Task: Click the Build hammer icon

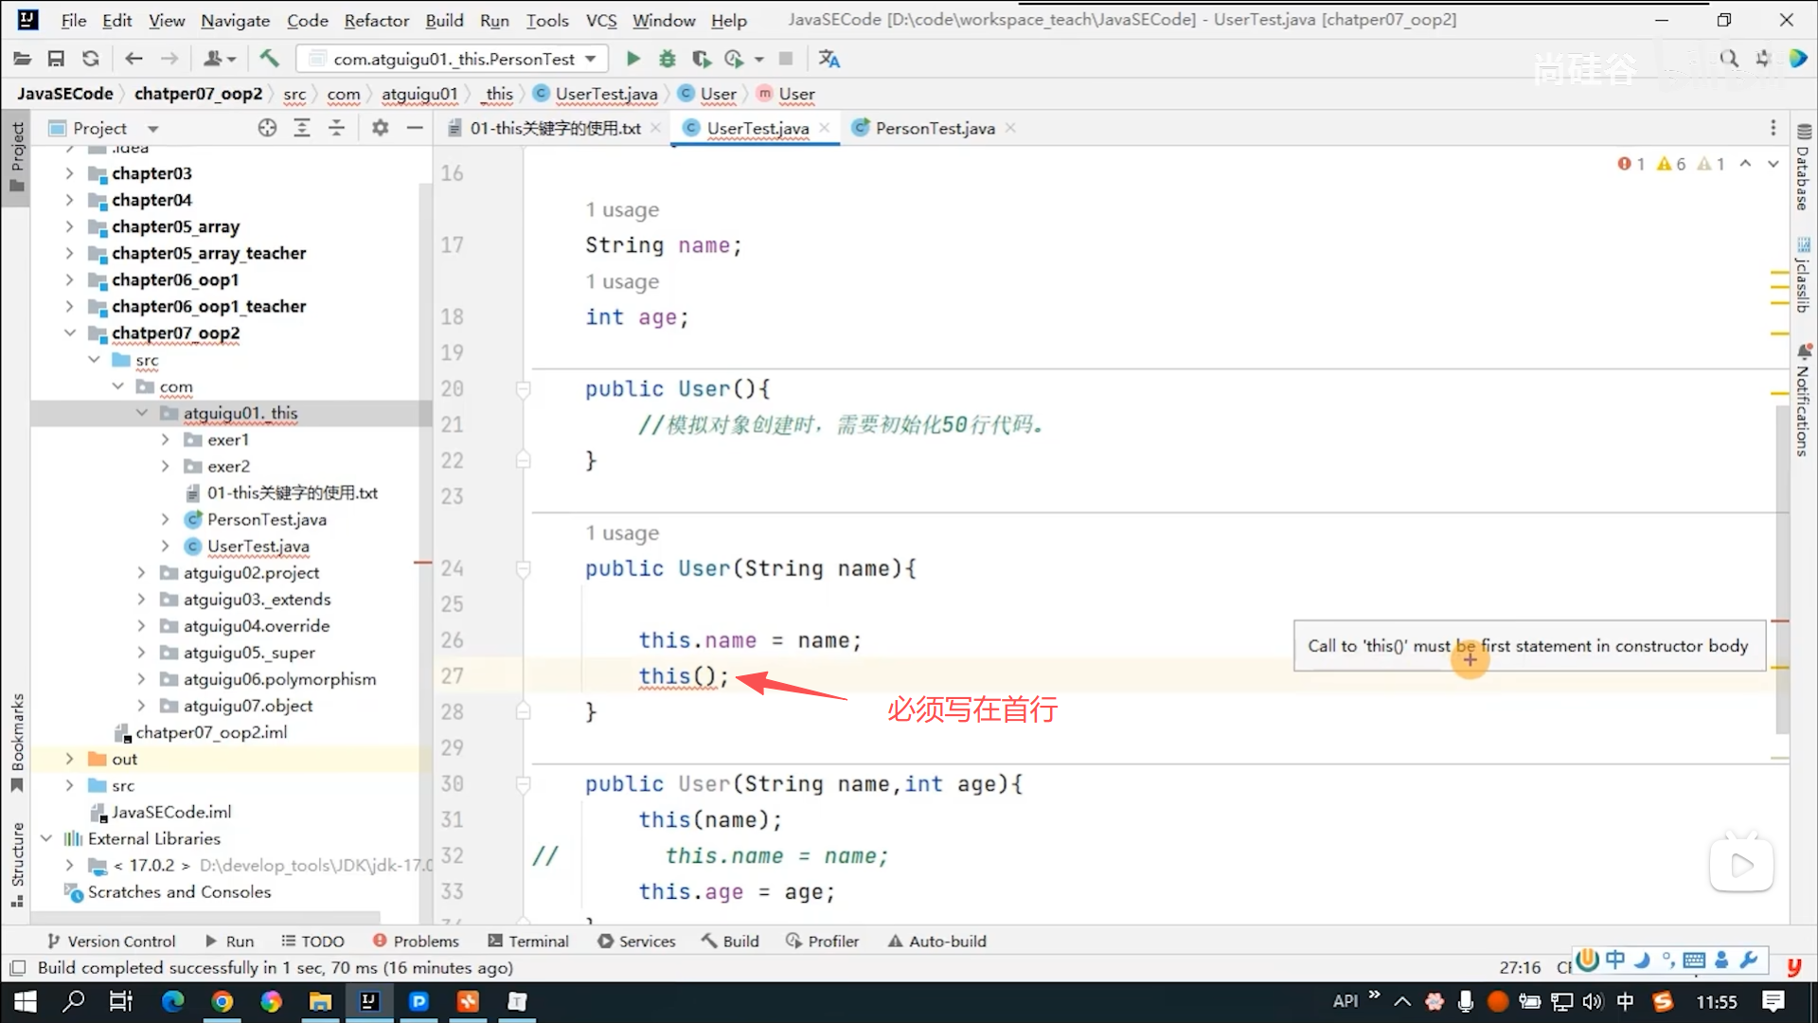Action: pyautogui.click(x=270, y=59)
